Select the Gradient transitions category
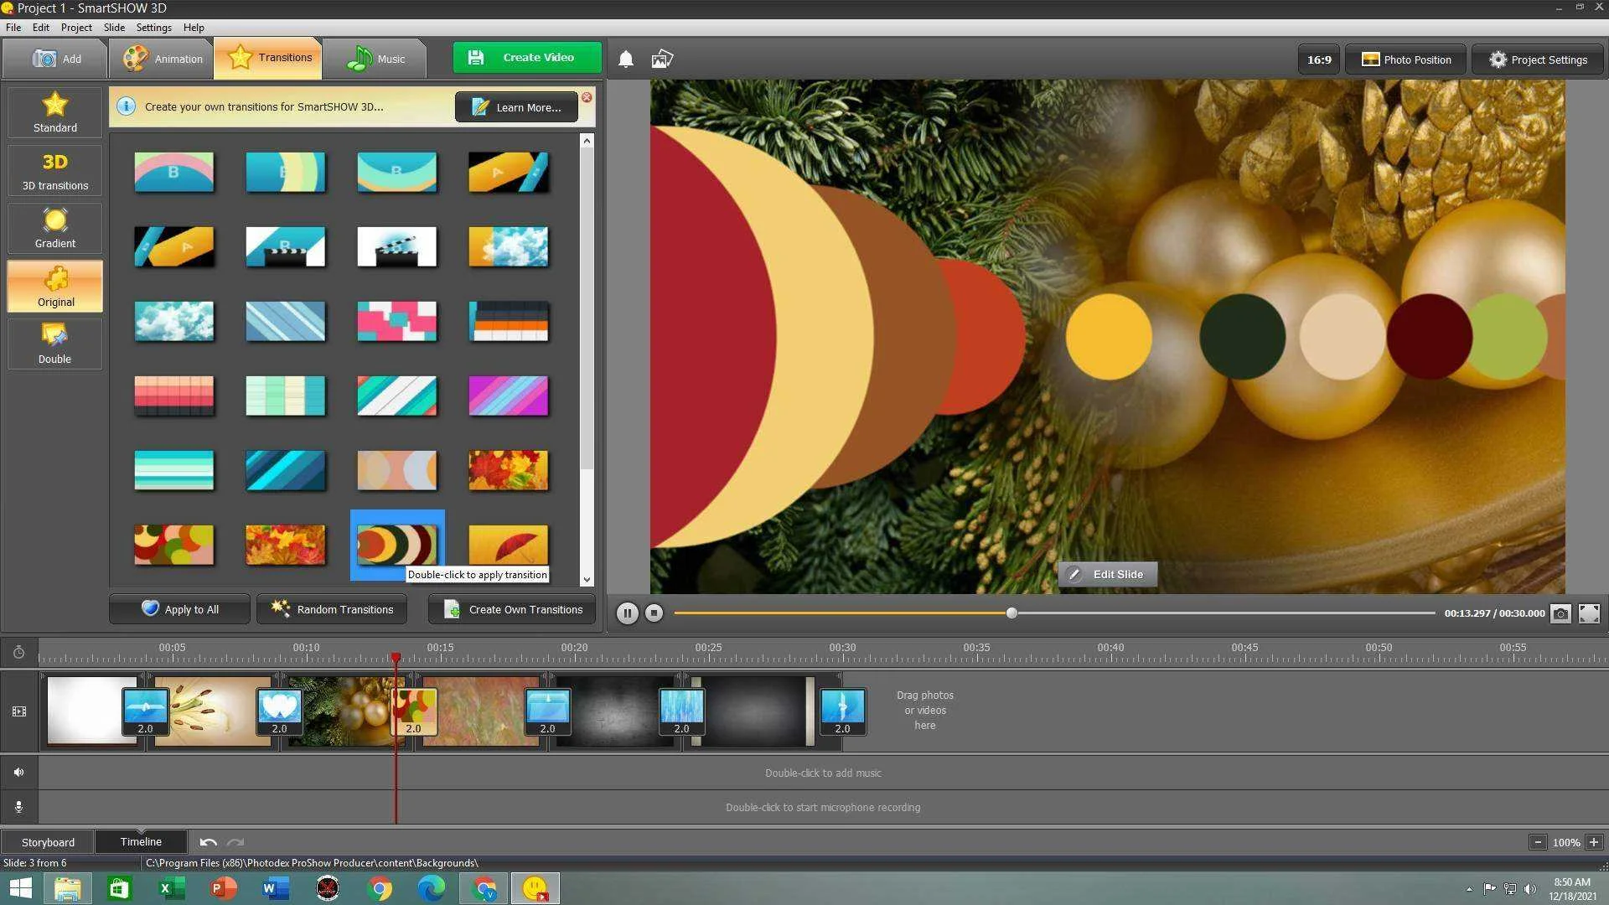The height and width of the screenshot is (905, 1609). pos(55,229)
